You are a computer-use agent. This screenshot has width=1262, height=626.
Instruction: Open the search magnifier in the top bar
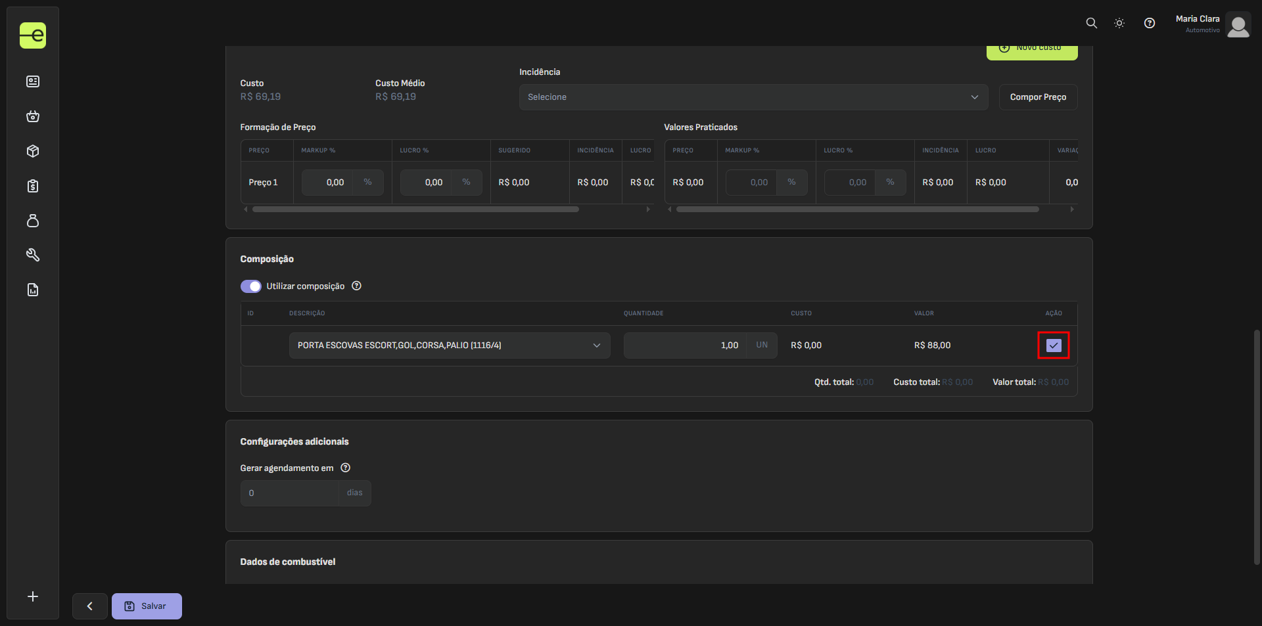(x=1091, y=23)
